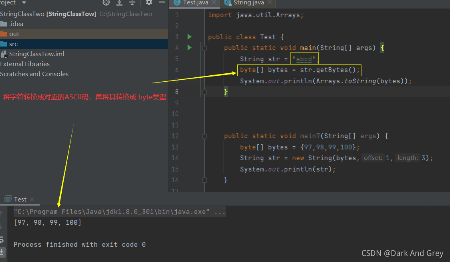
Task: Open Project panel settings gear
Action: point(149,2)
